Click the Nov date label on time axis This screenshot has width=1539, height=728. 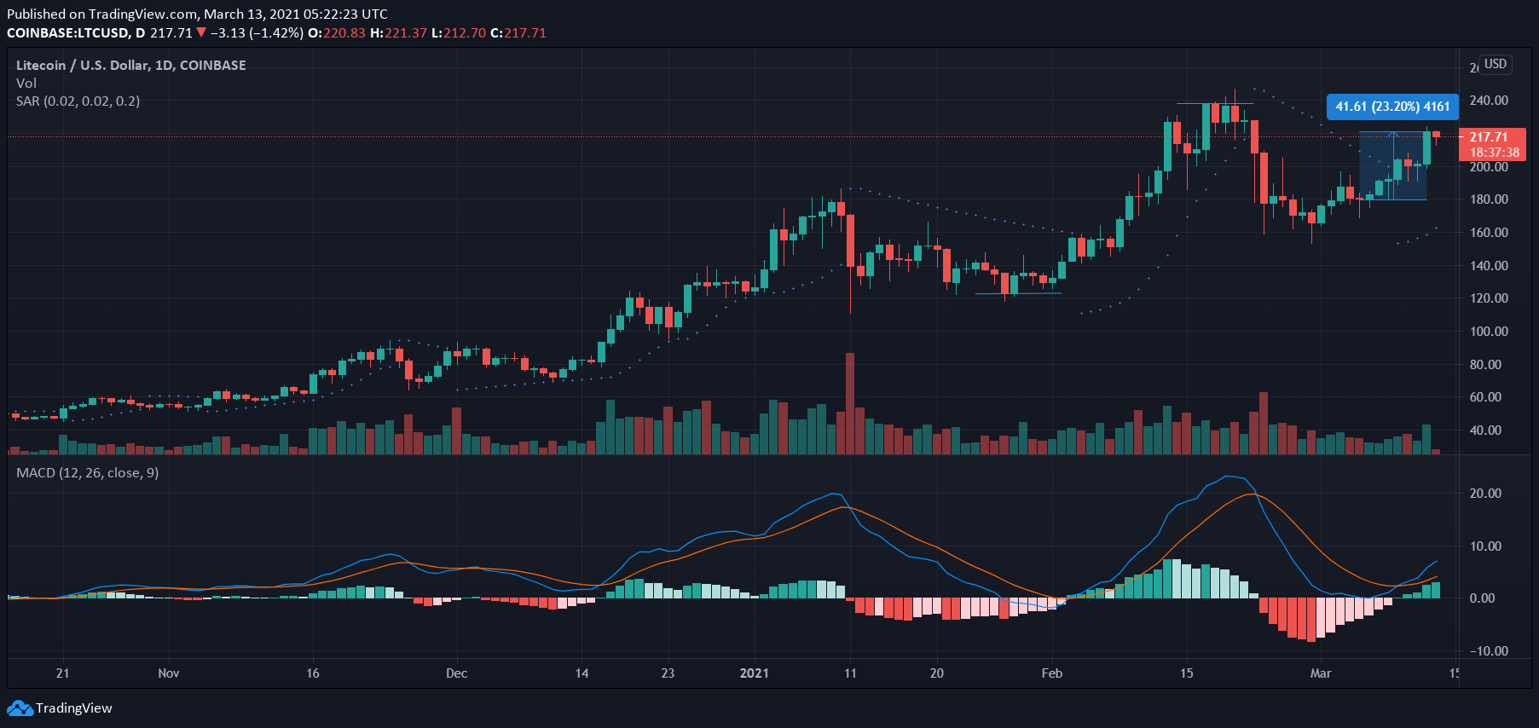click(x=169, y=673)
